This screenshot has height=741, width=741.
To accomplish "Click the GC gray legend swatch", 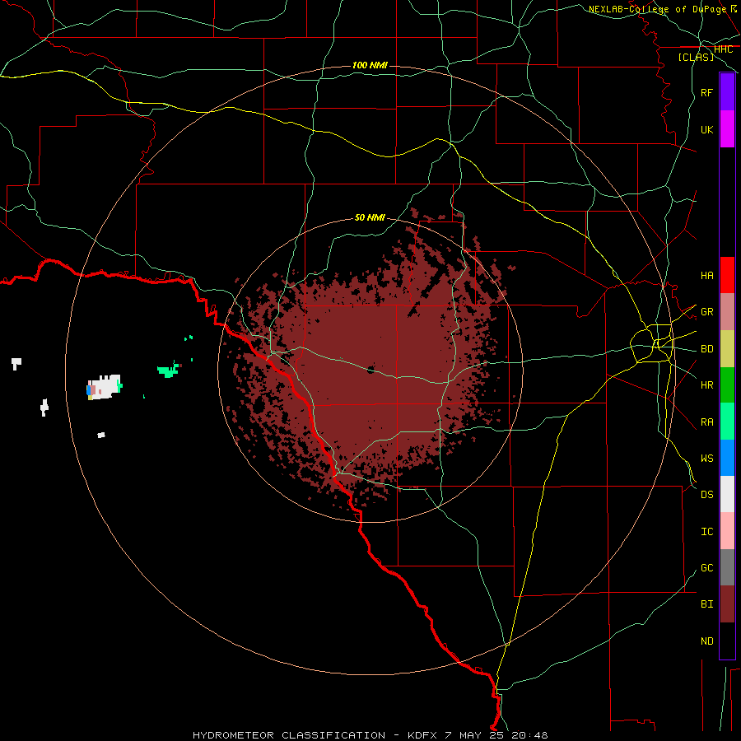I will 727,567.
